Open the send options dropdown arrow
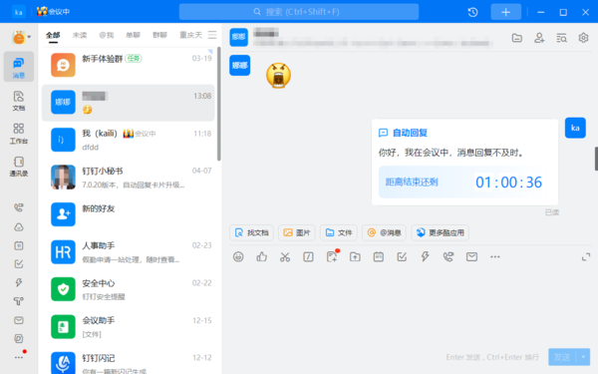The height and width of the screenshot is (374, 598). pyautogui.click(x=583, y=357)
